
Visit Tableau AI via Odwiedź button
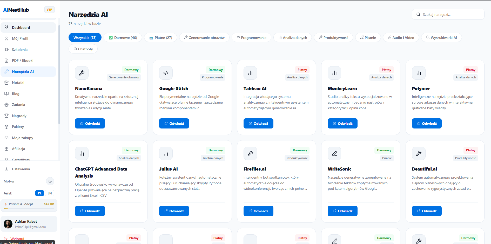coord(258,124)
